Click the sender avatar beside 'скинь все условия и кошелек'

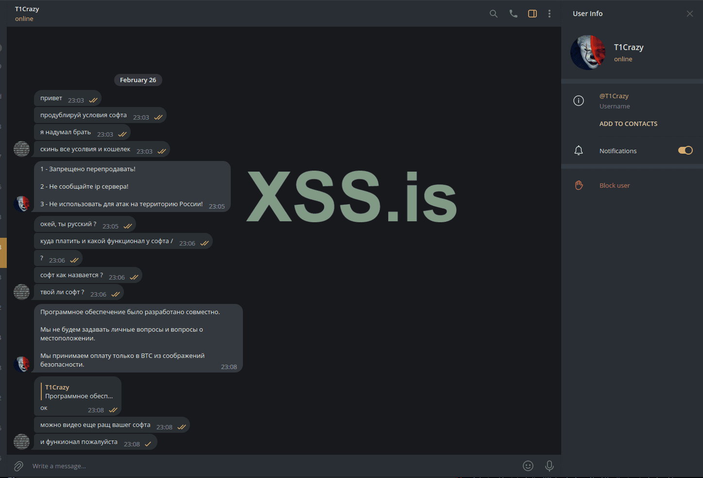click(x=22, y=149)
